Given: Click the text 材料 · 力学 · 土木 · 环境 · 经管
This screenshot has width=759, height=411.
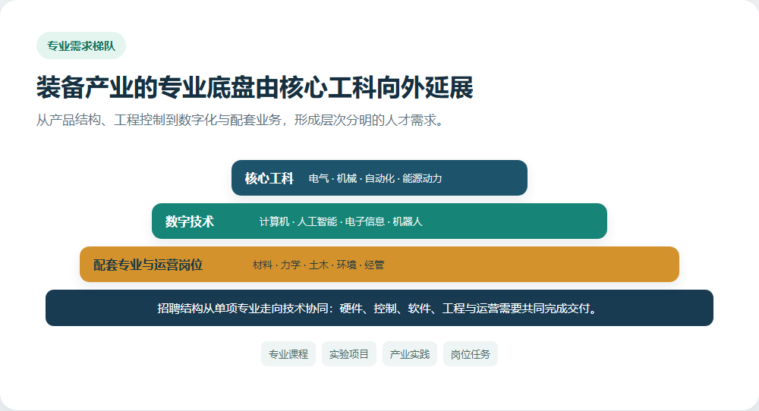Looking at the screenshot, I should coord(319,265).
